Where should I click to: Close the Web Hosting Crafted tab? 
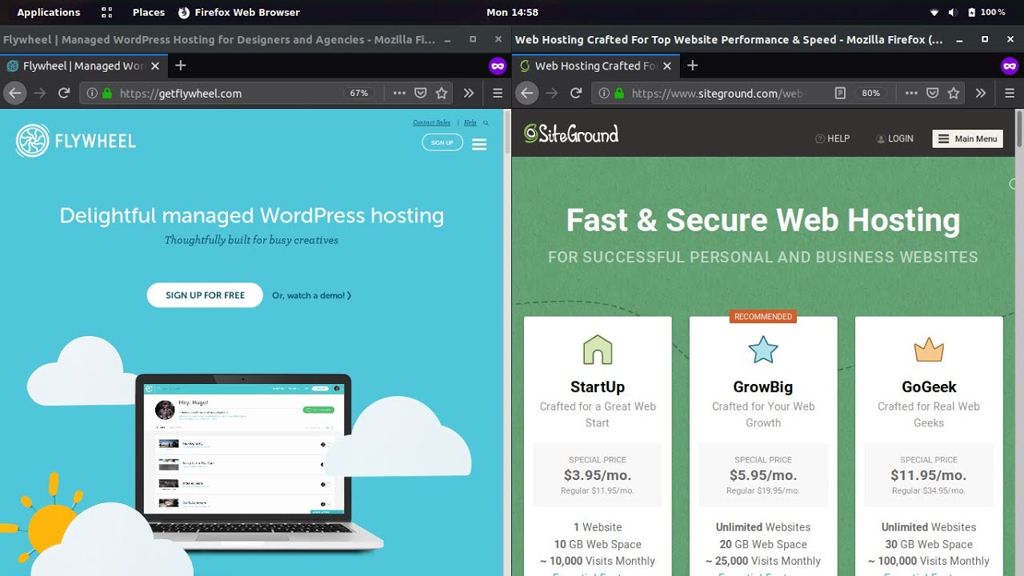pyautogui.click(x=667, y=66)
